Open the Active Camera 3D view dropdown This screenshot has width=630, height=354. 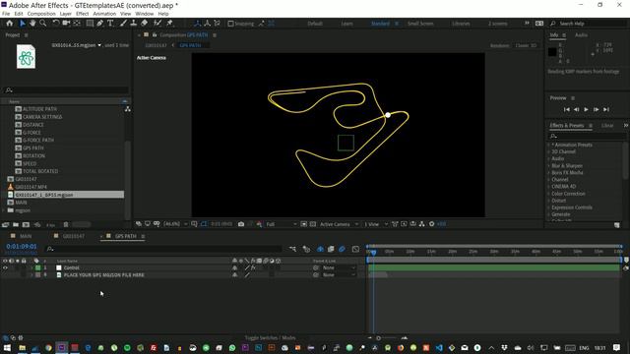pos(339,224)
